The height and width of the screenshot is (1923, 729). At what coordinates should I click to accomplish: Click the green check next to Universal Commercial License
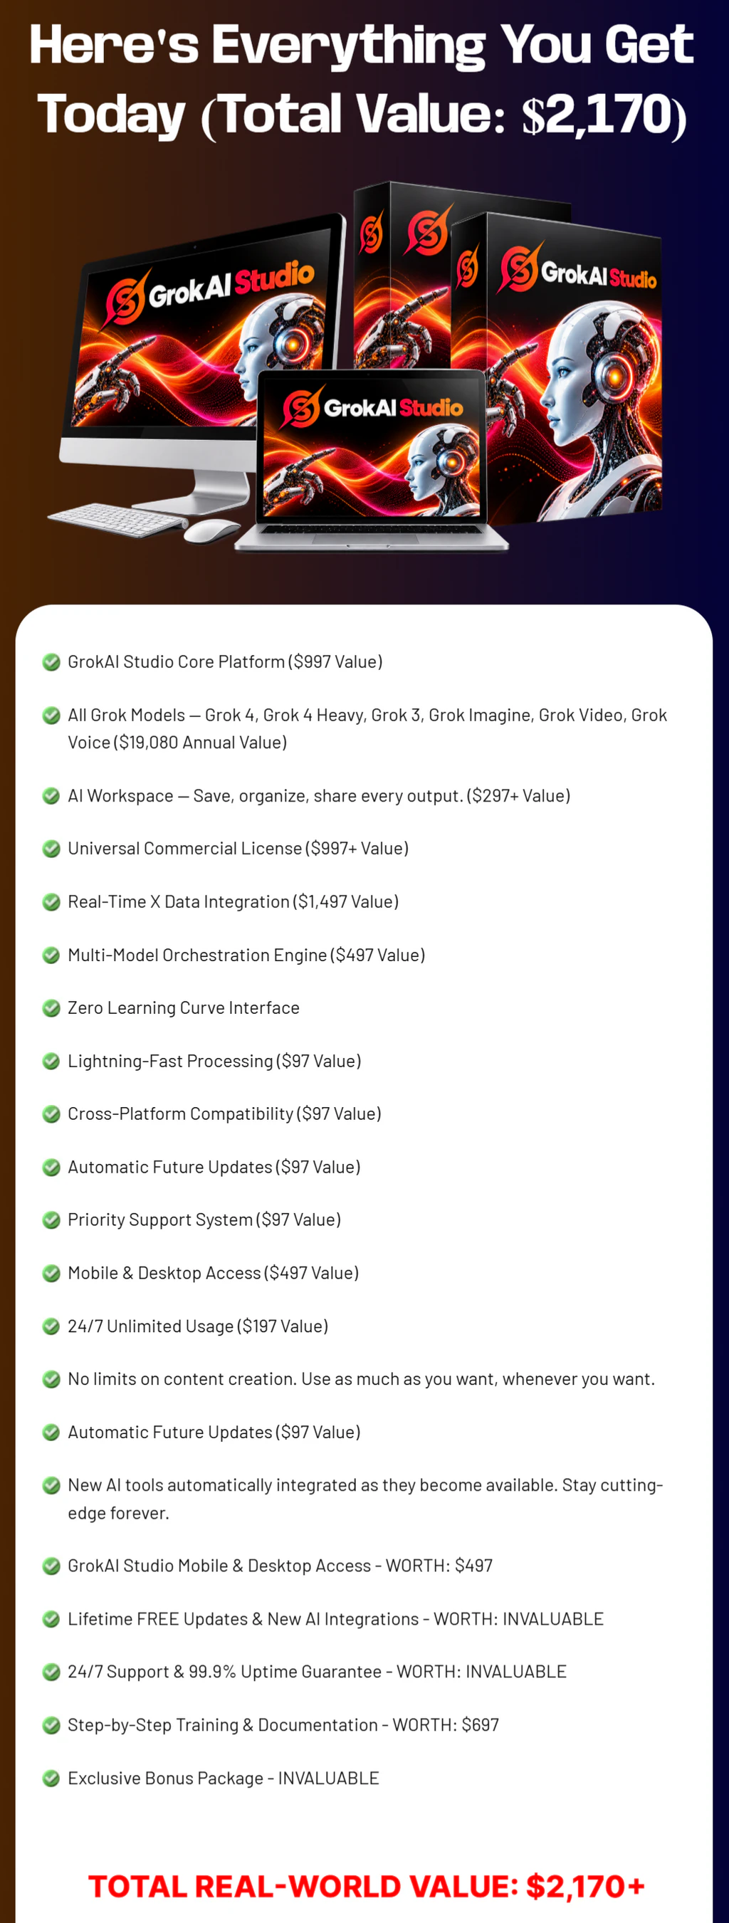pos(51,849)
